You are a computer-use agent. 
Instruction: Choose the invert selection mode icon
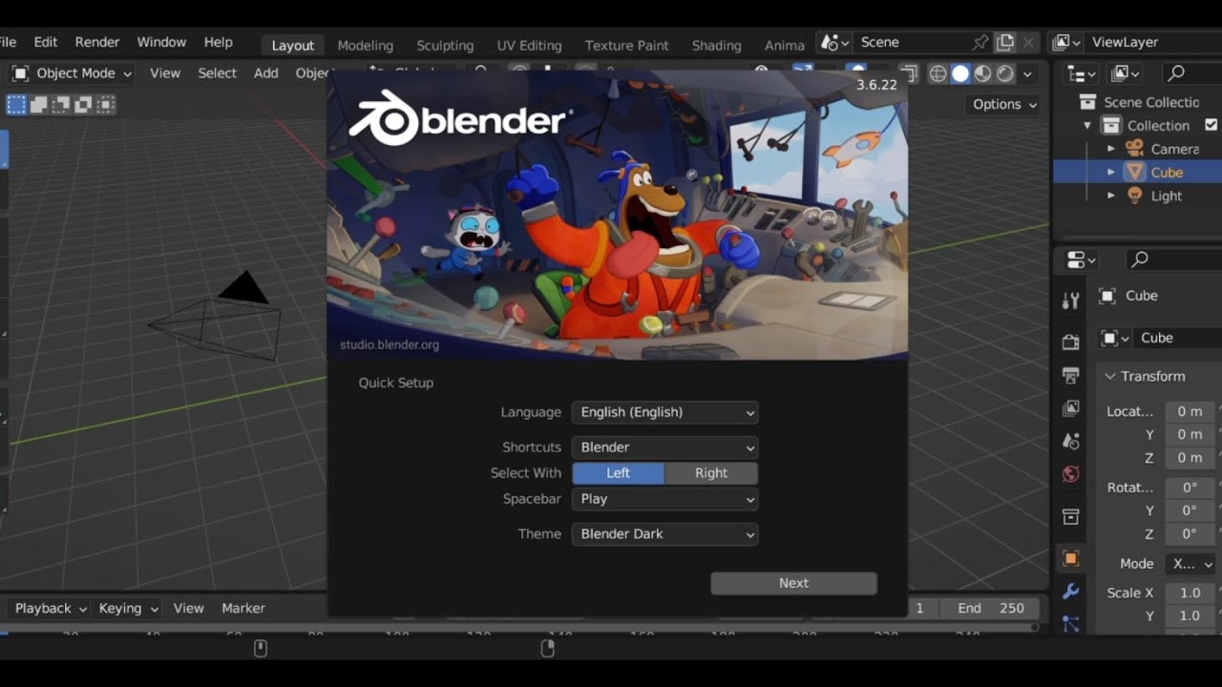83,104
